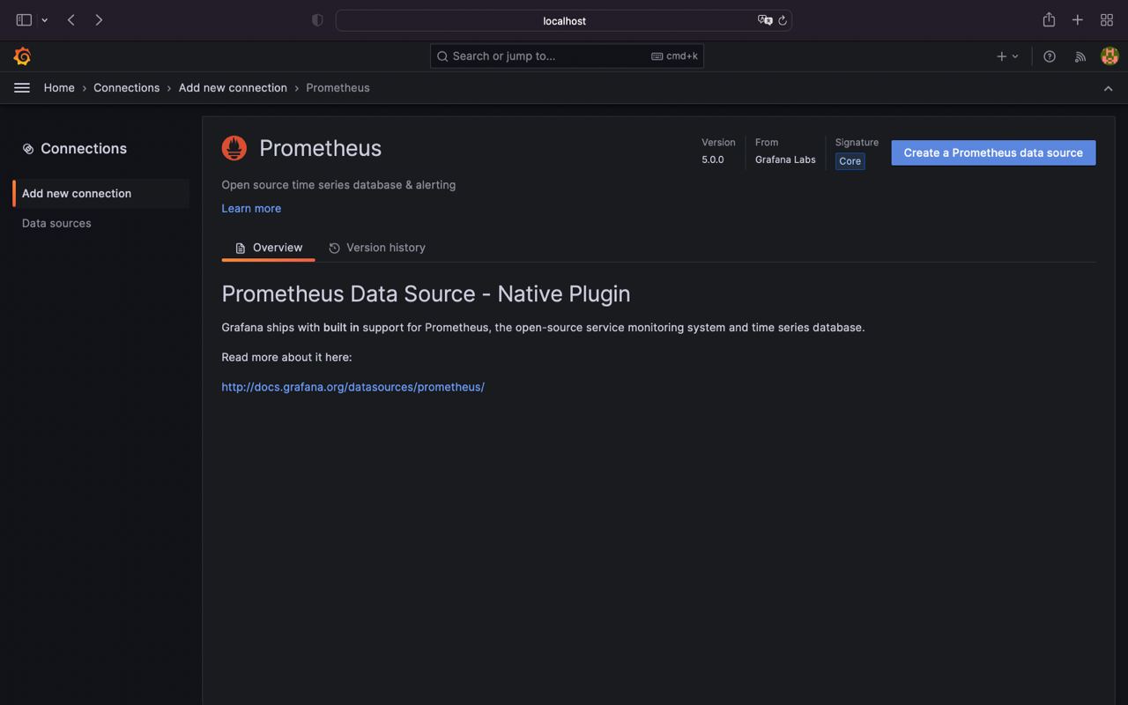
Task: Show the tab overview grid
Action: (x=1107, y=19)
